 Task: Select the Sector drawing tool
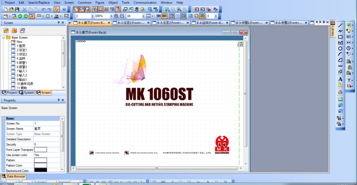tap(340, 60)
